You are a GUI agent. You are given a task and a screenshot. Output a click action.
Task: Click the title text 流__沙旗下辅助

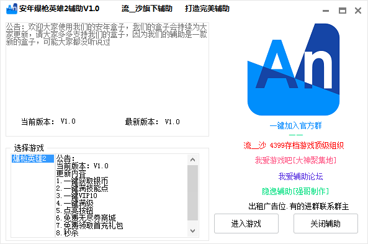(x=147, y=9)
